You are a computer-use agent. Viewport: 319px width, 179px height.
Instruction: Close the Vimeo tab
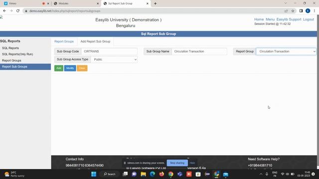pyautogui.click(x=48, y=3)
